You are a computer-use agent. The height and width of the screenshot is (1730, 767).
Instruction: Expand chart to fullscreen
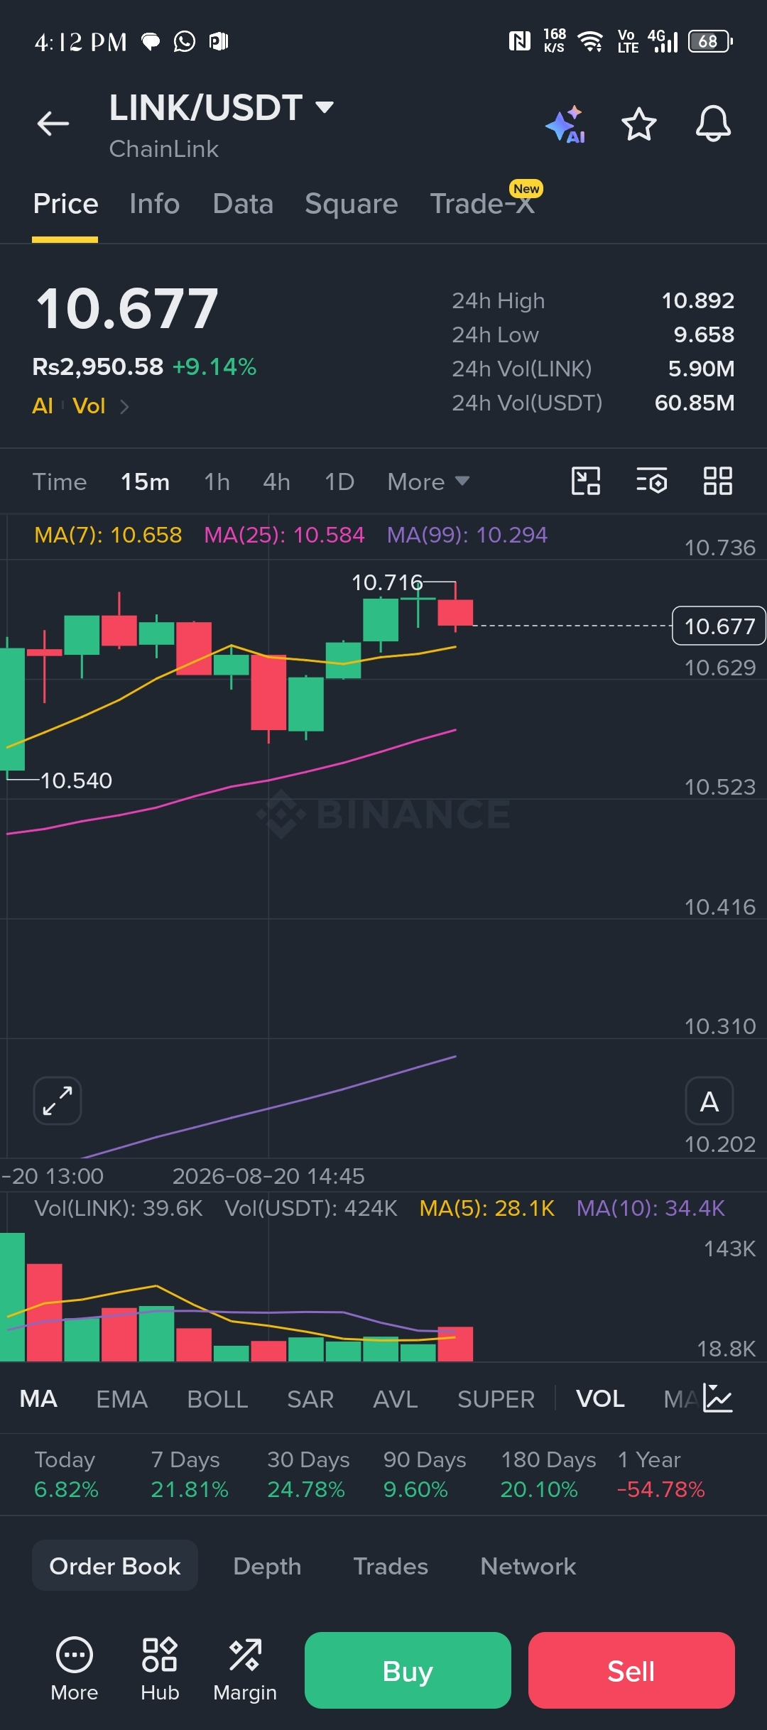click(x=58, y=1101)
